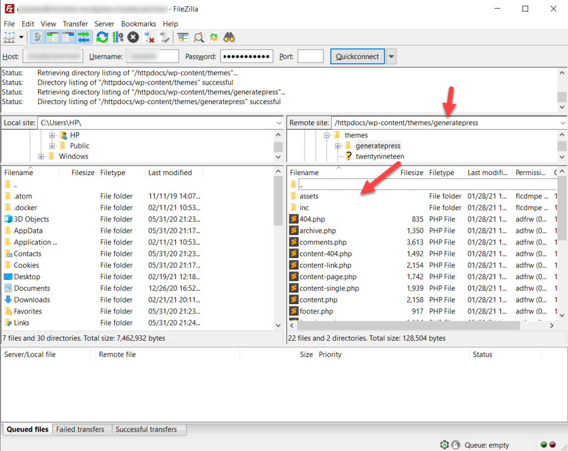The width and height of the screenshot is (568, 451).
Task: Toggle local directory tree display
Action: tap(53, 37)
